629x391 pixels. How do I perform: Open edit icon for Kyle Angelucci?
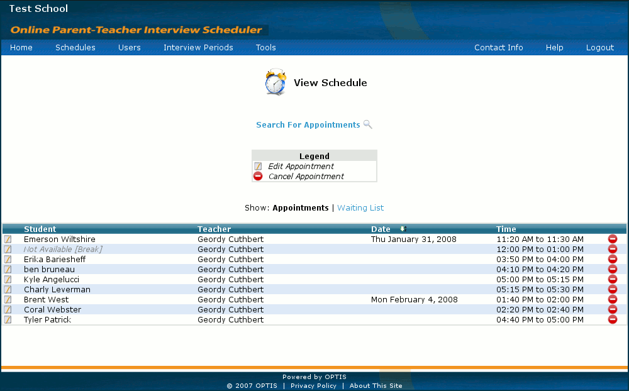pos(8,280)
